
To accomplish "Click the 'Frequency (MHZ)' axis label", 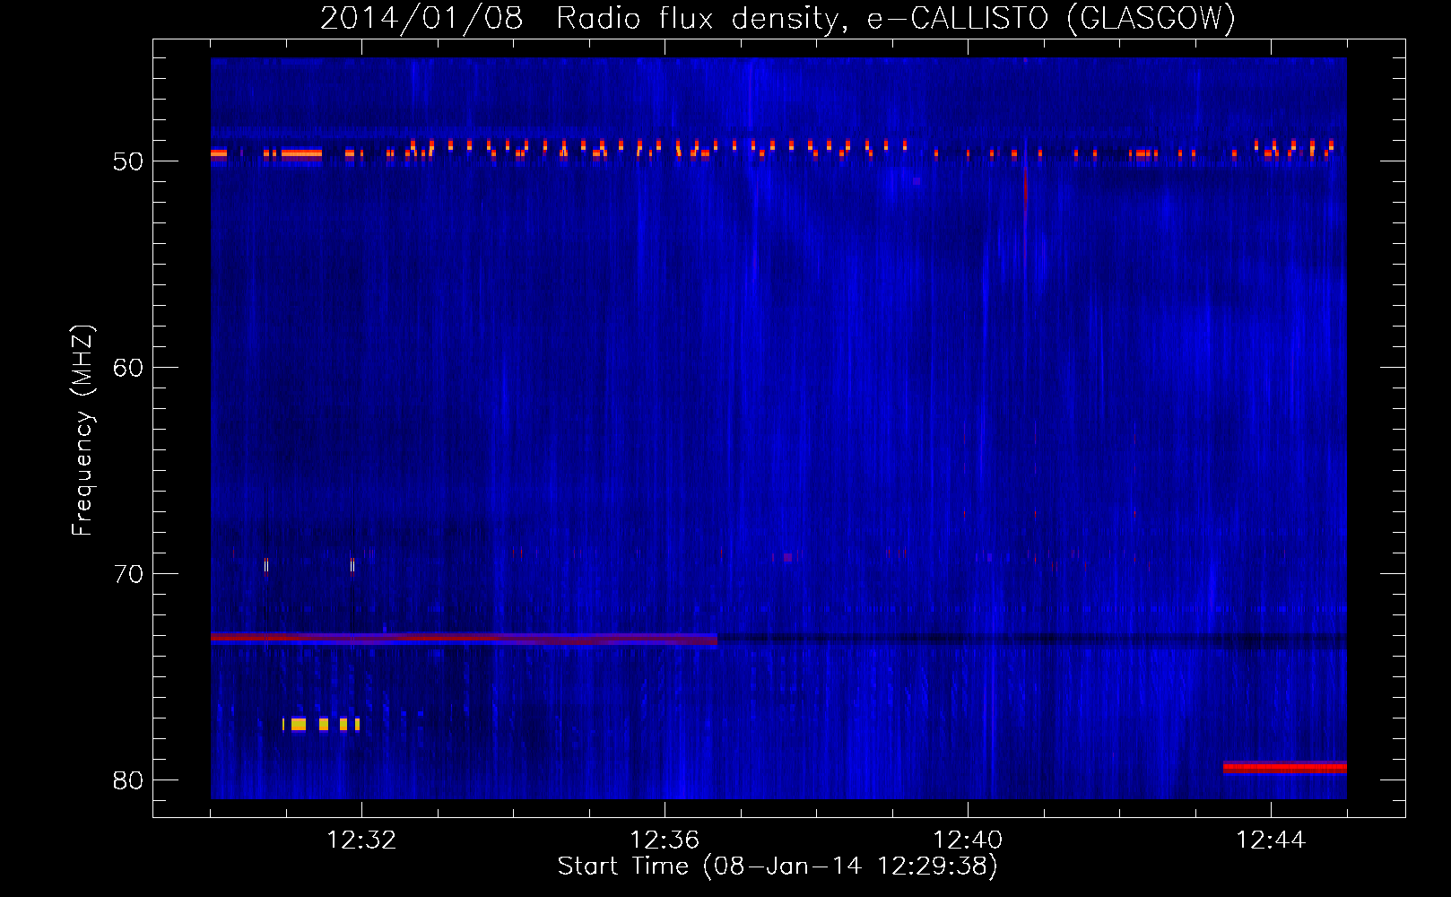I will pyautogui.click(x=83, y=431).
